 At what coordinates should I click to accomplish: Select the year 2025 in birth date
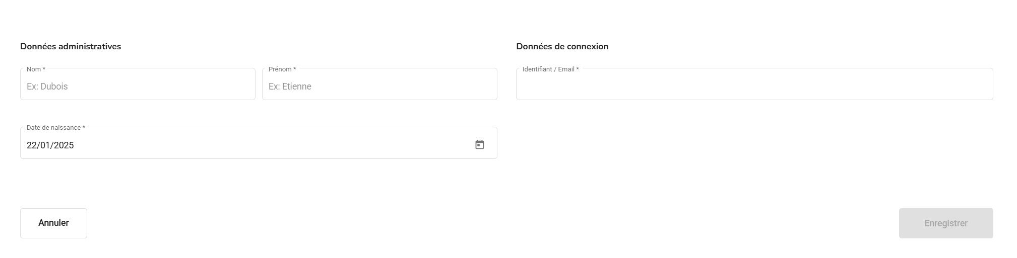pyautogui.click(x=64, y=145)
